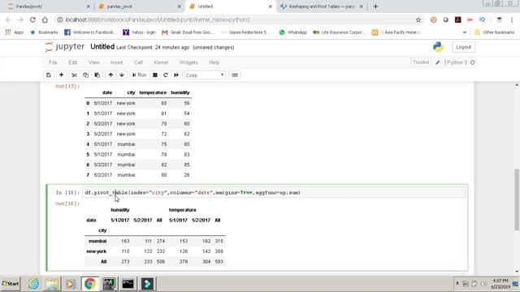Open the Edit menu

(72, 62)
